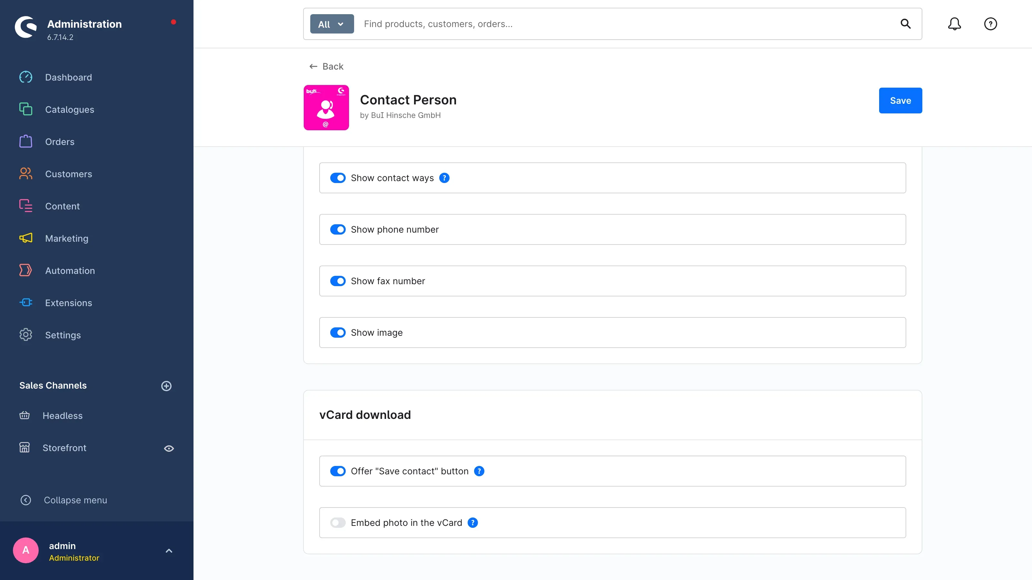Viewport: 1032px width, 580px height.
Task: Toggle 'Show contact ways' switch
Action: point(338,178)
